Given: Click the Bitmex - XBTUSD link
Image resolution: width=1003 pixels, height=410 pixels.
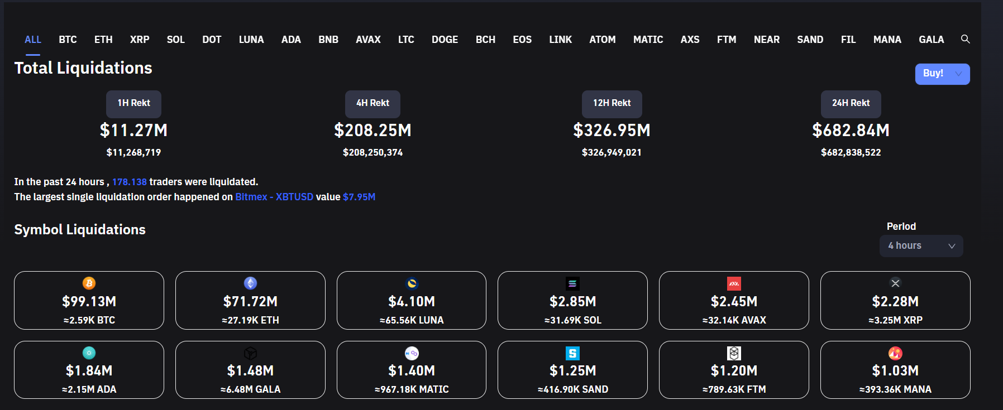Looking at the screenshot, I should 274,197.
